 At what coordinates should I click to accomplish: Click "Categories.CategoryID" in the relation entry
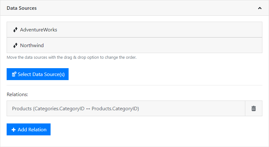[60, 109]
